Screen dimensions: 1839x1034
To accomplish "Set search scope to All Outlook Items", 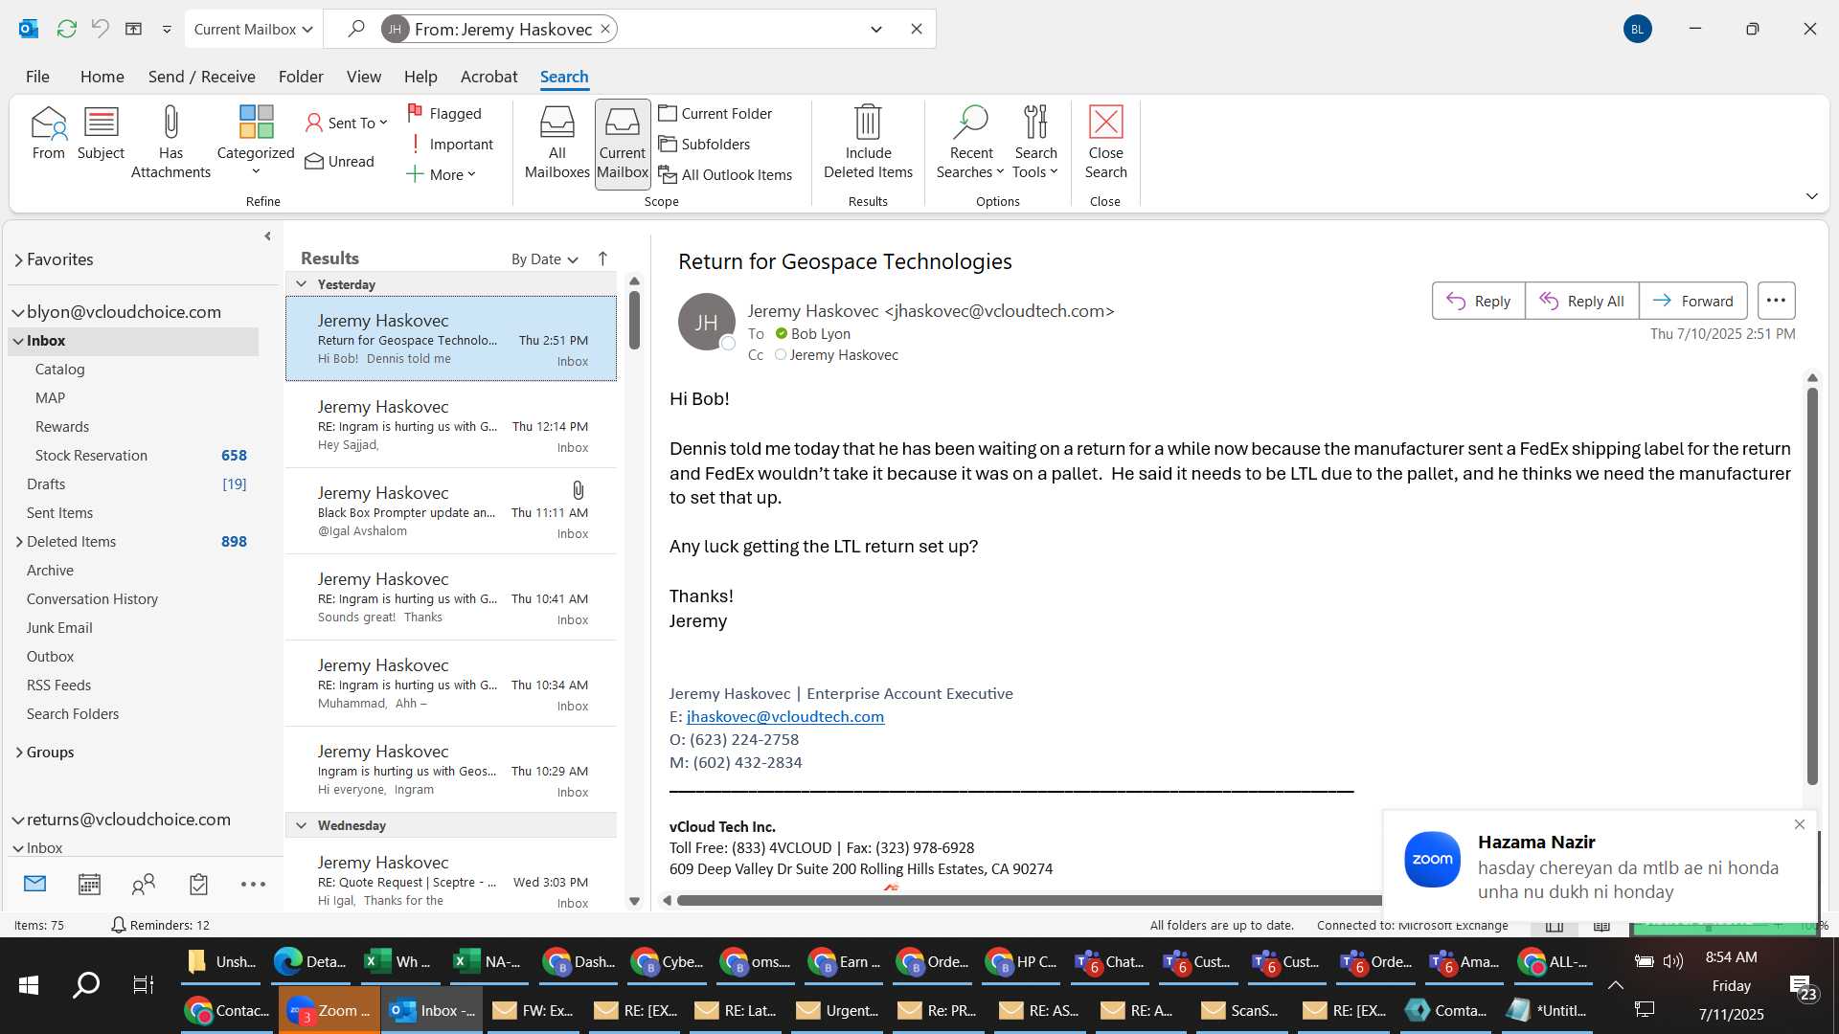I will [x=726, y=174].
